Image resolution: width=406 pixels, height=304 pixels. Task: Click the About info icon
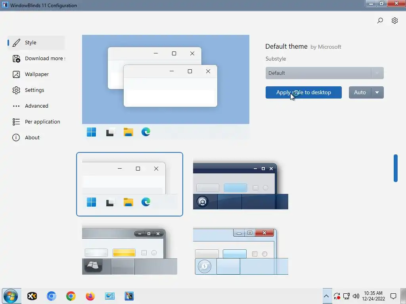click(16, 137)
